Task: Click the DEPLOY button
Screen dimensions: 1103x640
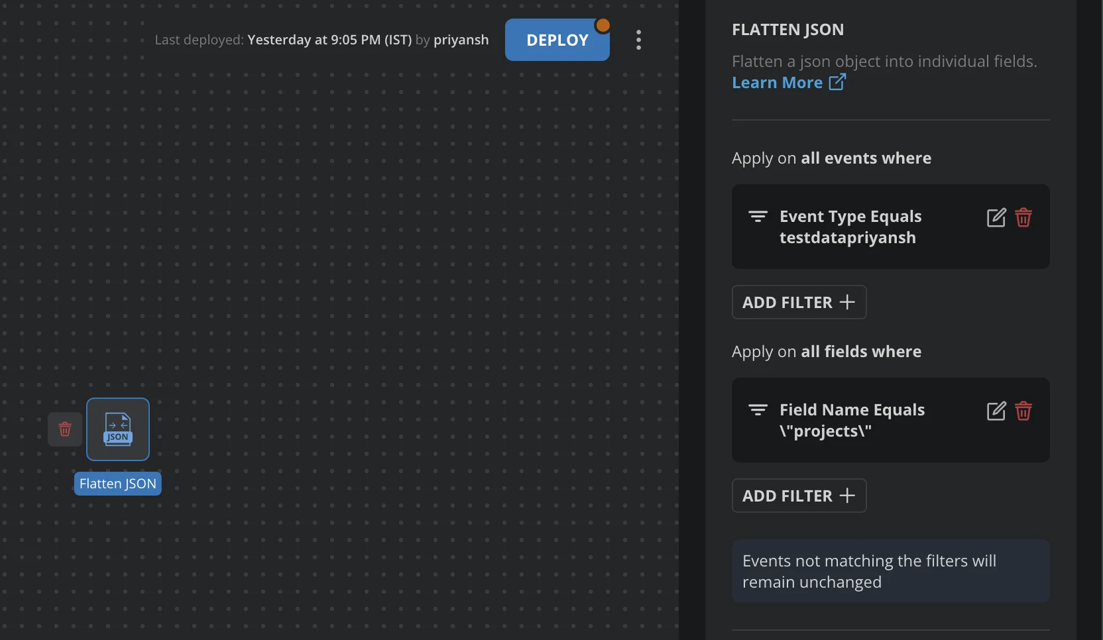Action: [557, 40]
